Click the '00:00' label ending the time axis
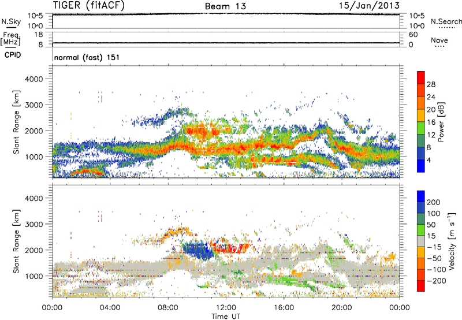Image resolution: width=462 pixels, height=320 pixels. pyautogui.click(x=400, y=308)
